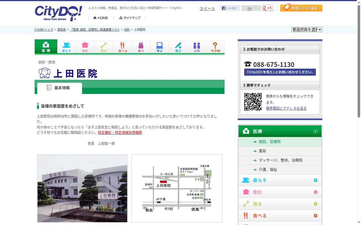
Task: Click 携帯電話にアドレスを送る link
Action: tap(286, 108)
